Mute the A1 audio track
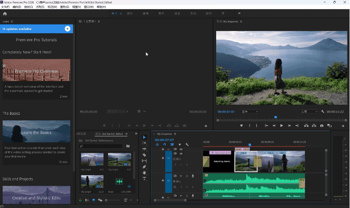Viewport: 350px width, 208px height. click(x=181, y=176)
